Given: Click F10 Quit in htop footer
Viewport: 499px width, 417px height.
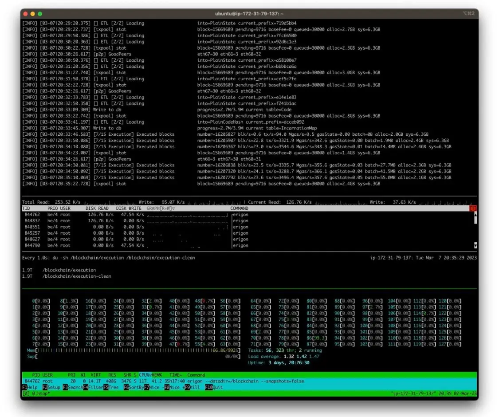Looking at the screenshot, I should click(213, 387).
